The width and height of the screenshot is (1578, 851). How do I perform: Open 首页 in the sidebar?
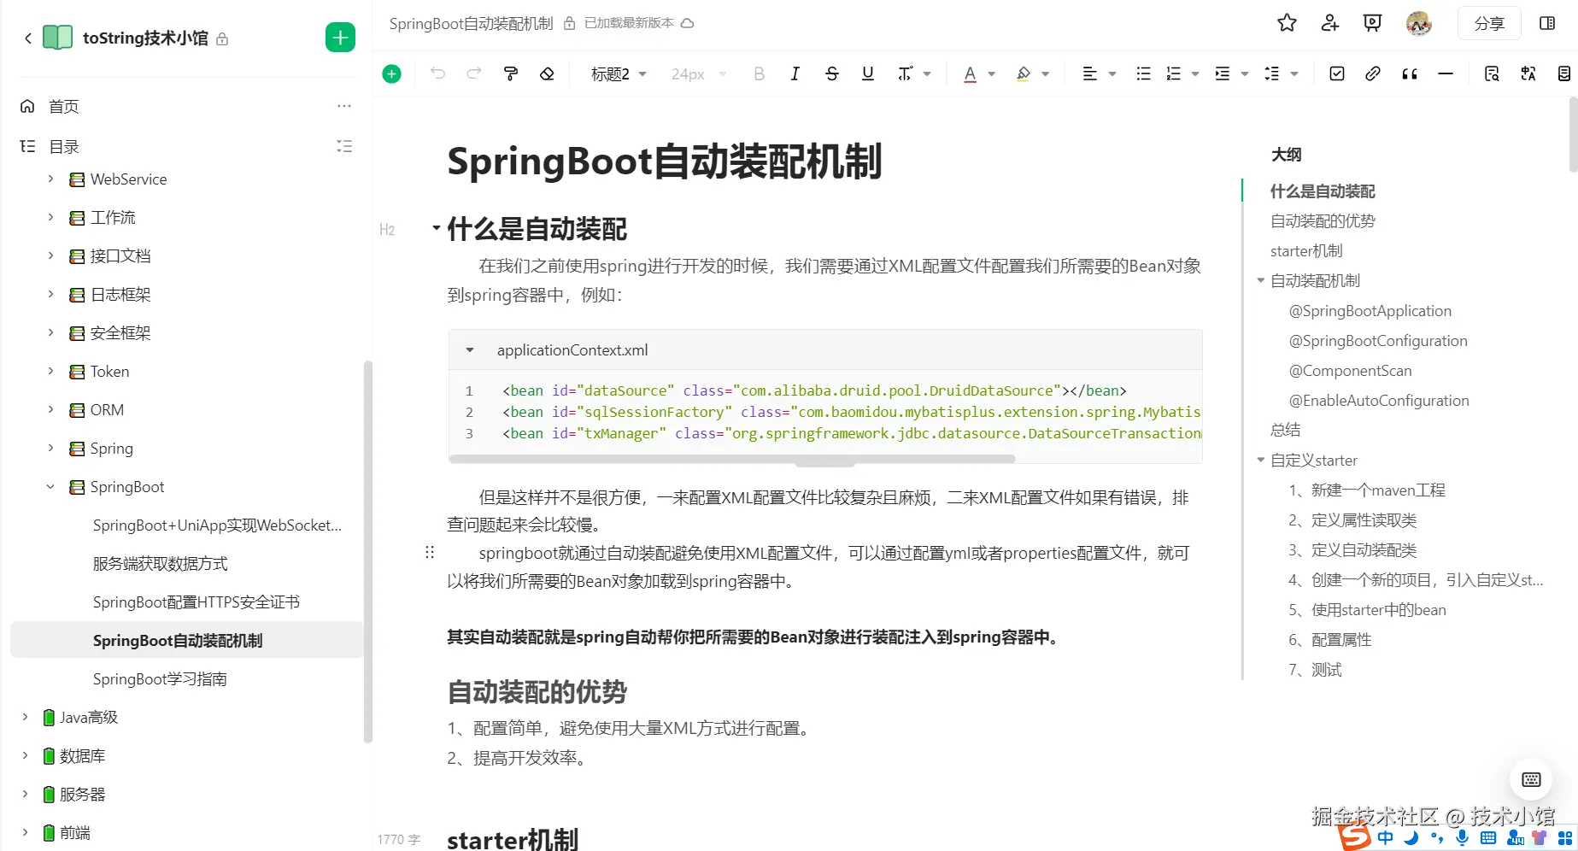point(64,106)
